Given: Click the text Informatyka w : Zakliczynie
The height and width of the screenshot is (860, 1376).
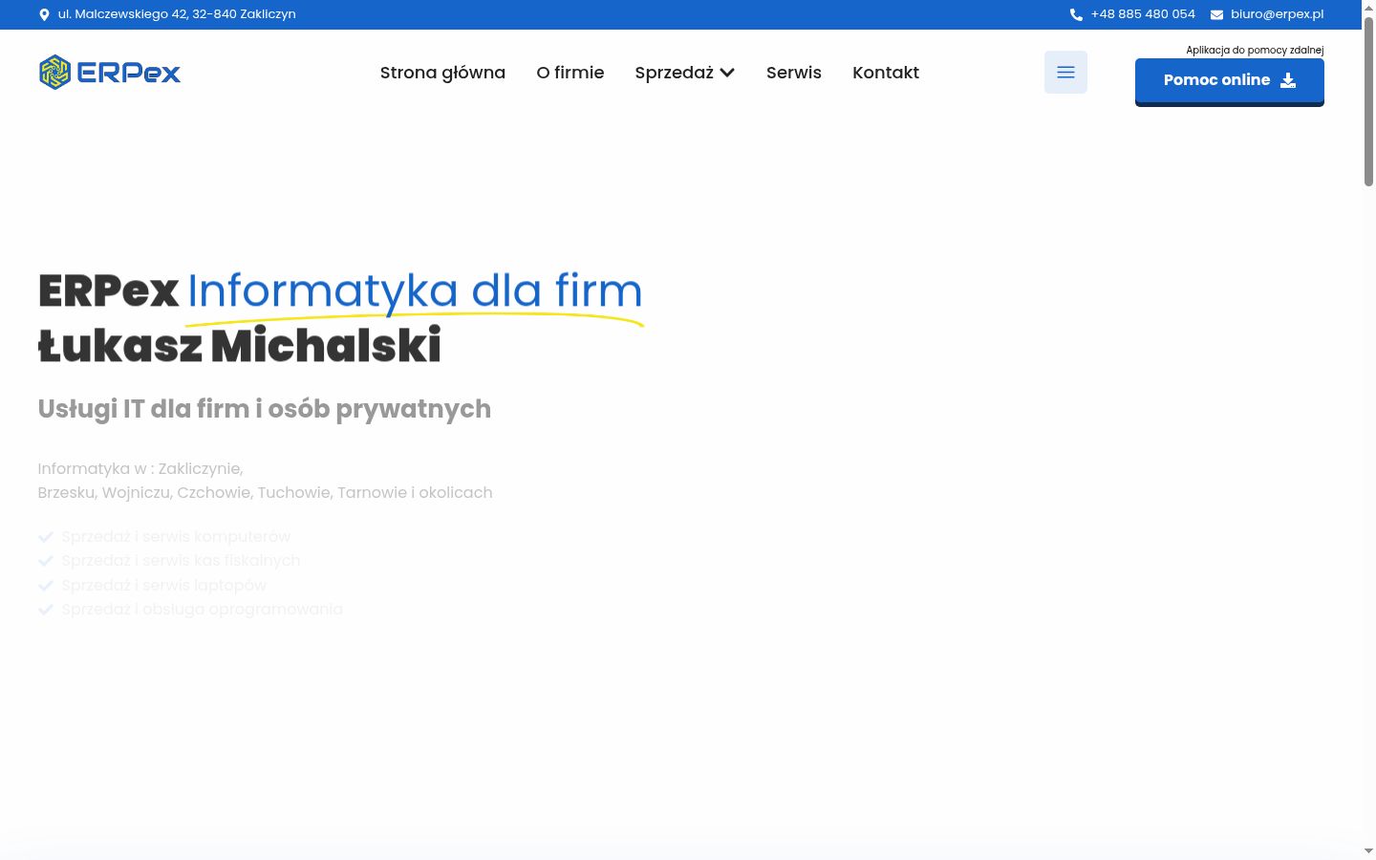Looking at the screenshot, I should pos(140,468).
